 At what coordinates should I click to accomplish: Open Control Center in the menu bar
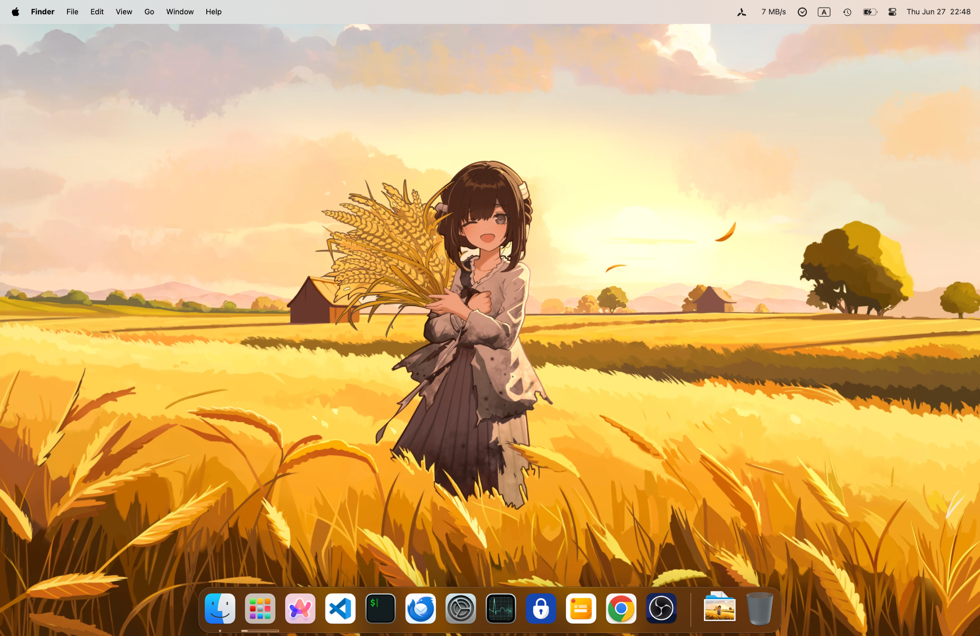[891, 11]
